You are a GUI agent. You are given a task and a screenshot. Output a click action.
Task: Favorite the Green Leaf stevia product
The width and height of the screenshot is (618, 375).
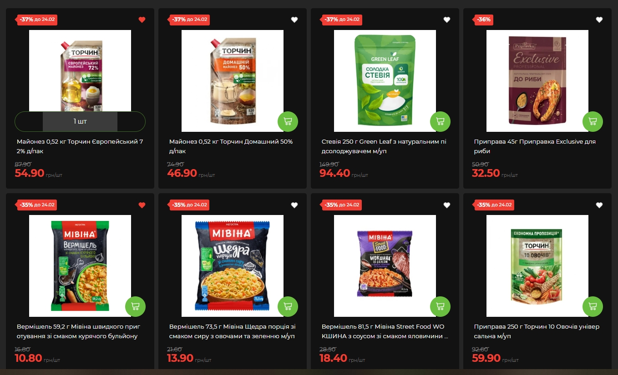(447, 20)
